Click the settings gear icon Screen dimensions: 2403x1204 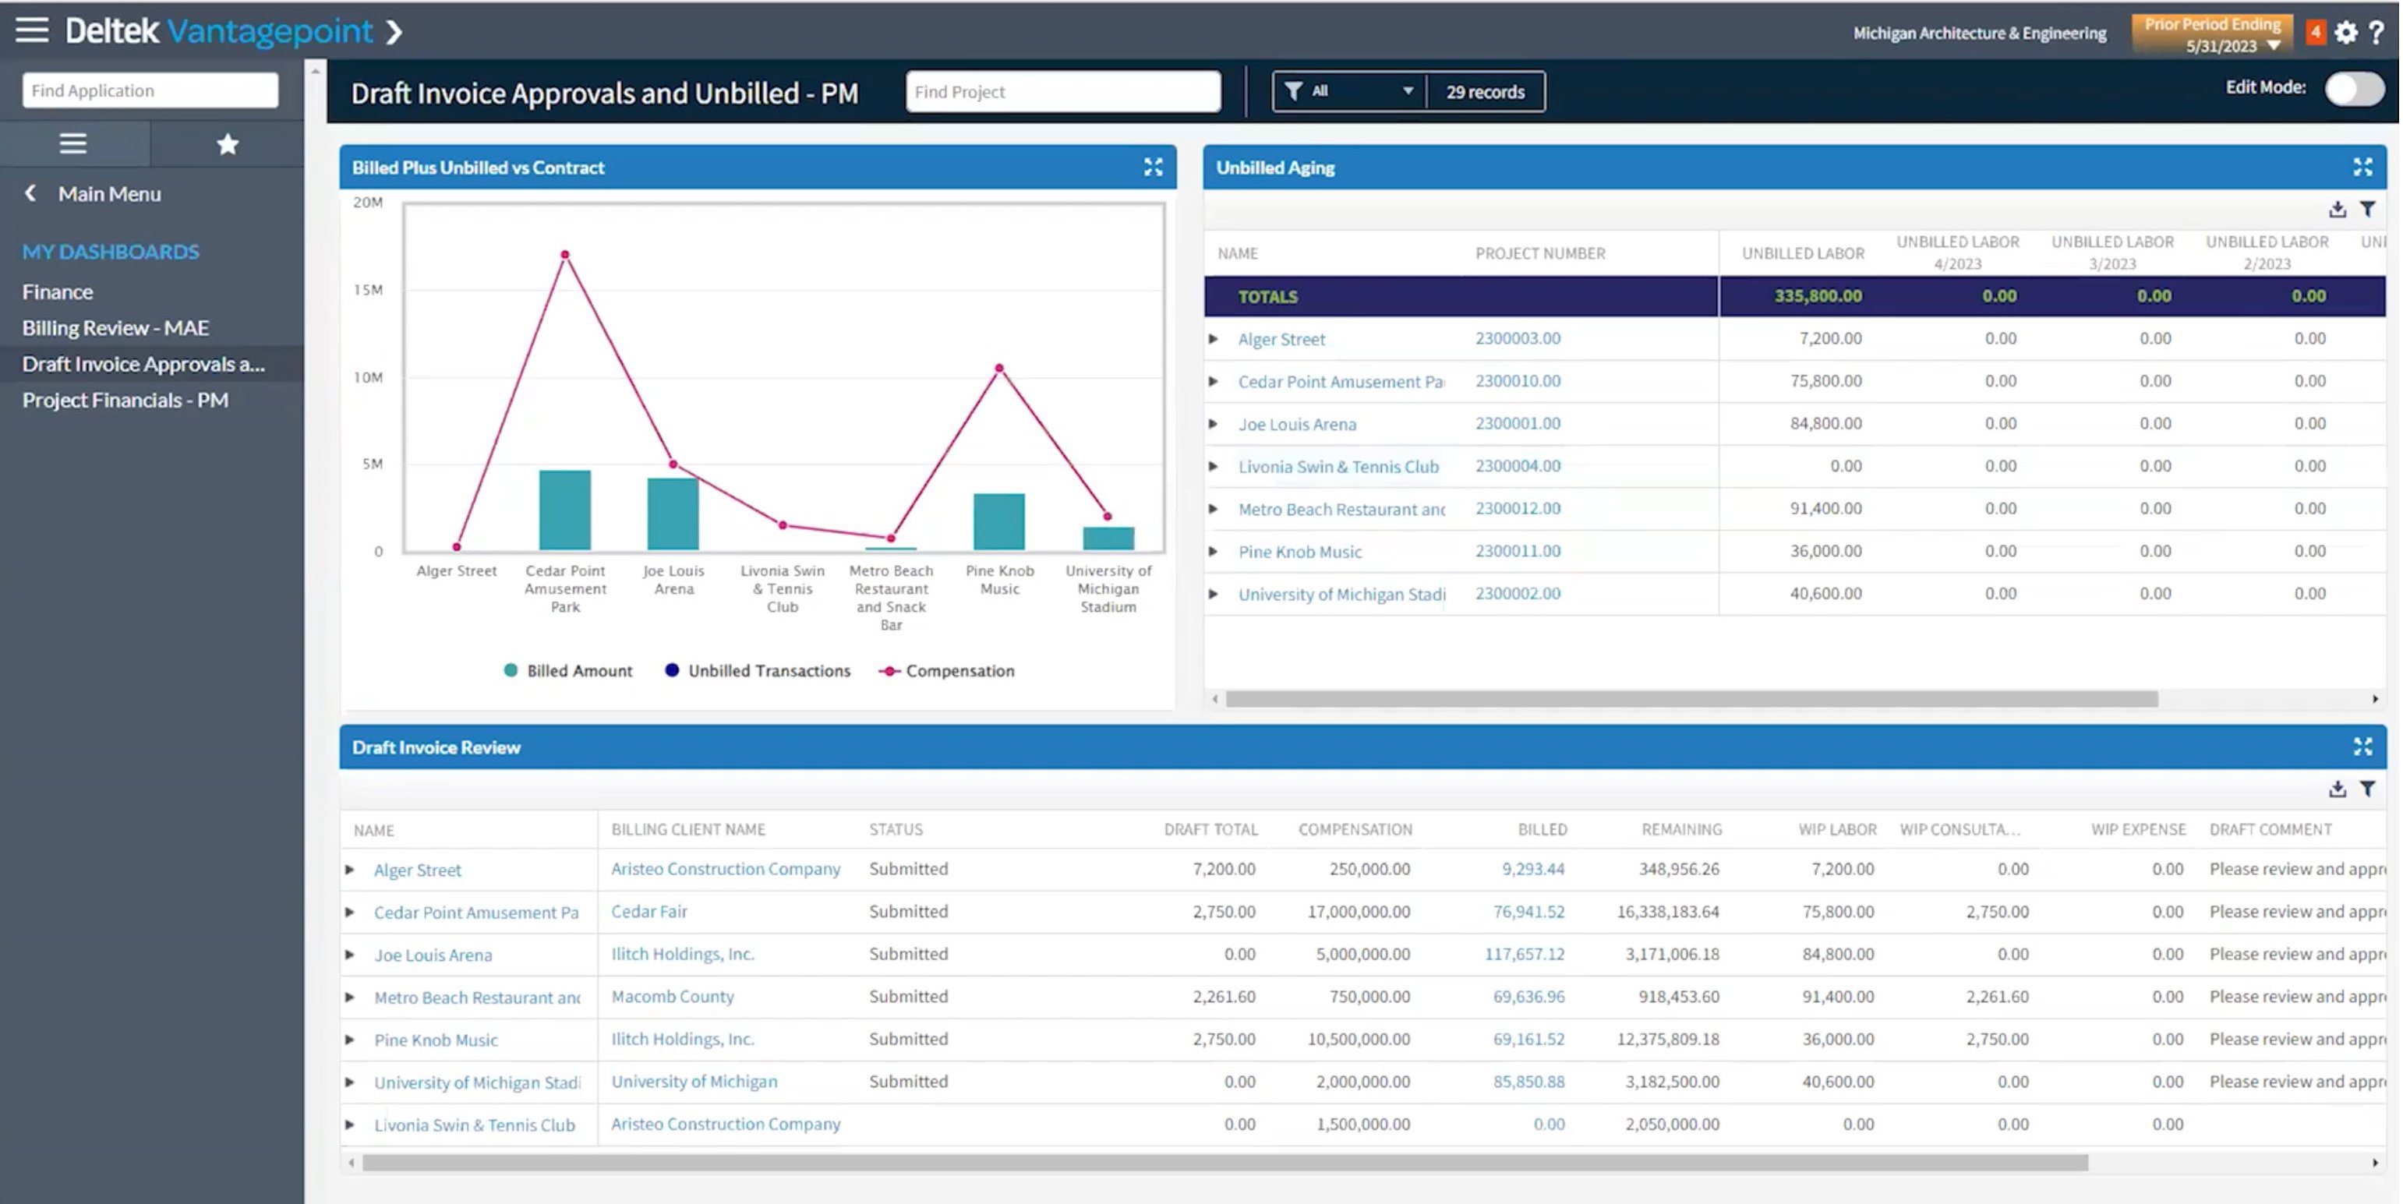tap(2345, 30)
